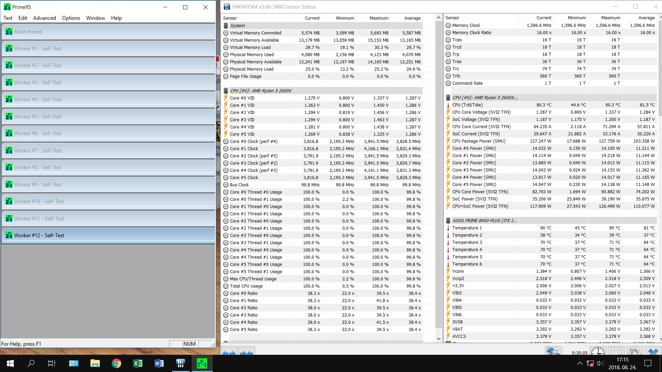The width and height of the screenshot is (662, 372).
Task: Select the Command Rate row
Action: coord(551,83)
